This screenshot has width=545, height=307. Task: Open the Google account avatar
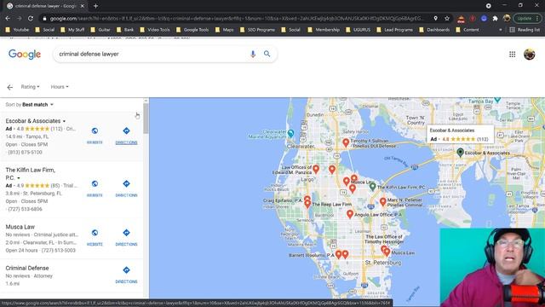(530, 55)
